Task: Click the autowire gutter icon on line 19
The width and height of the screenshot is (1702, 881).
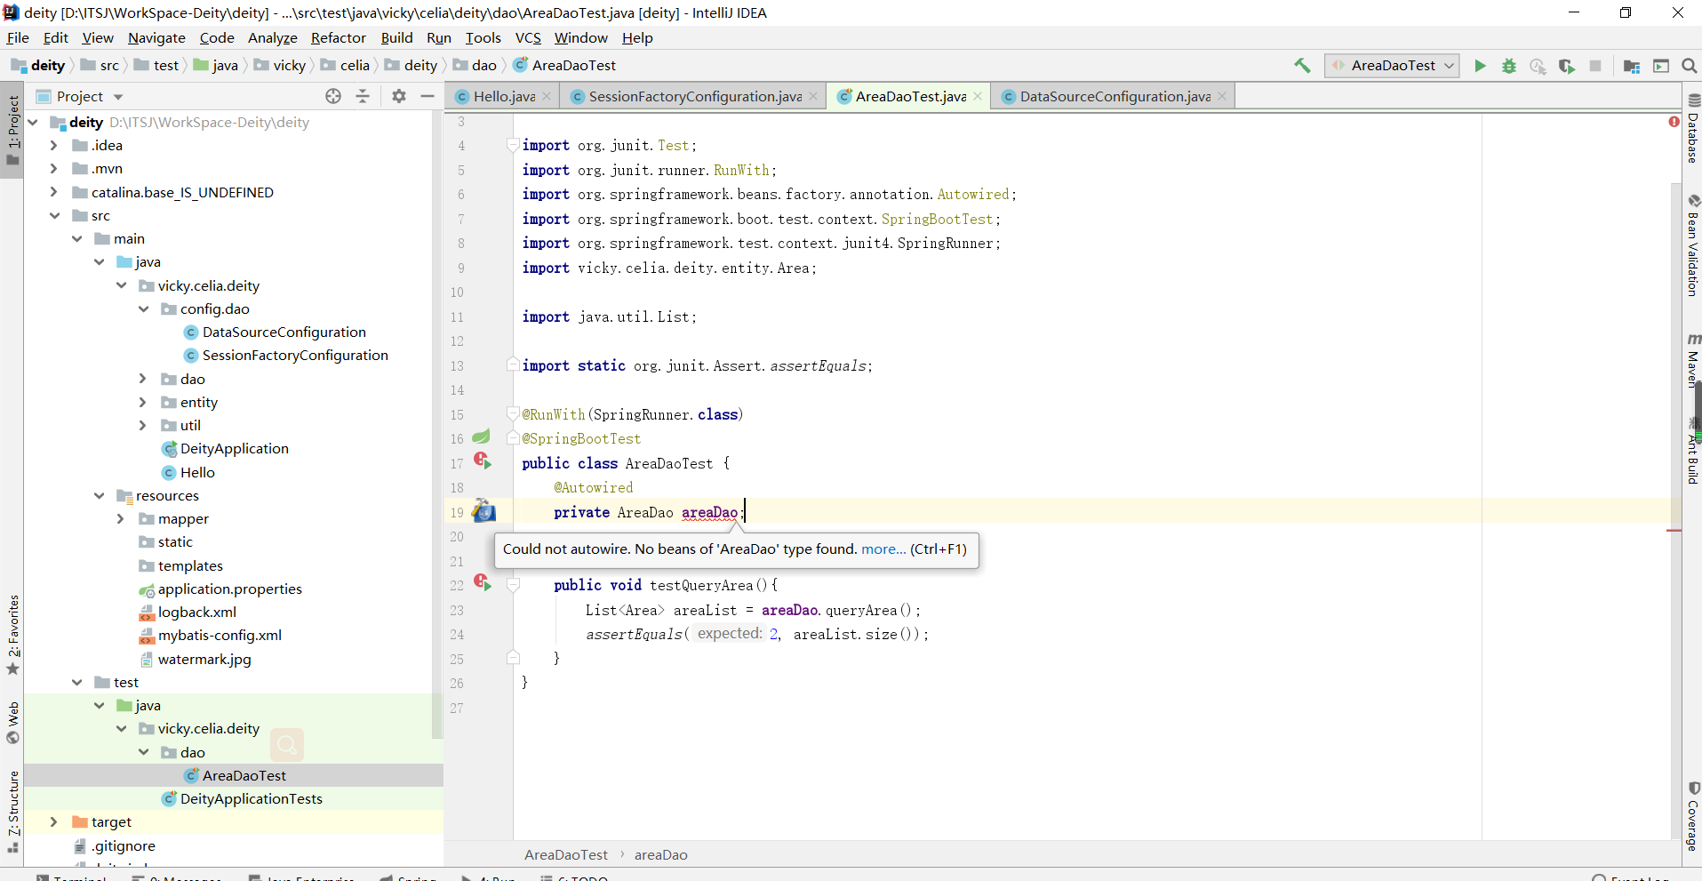Action: (483, 510)
